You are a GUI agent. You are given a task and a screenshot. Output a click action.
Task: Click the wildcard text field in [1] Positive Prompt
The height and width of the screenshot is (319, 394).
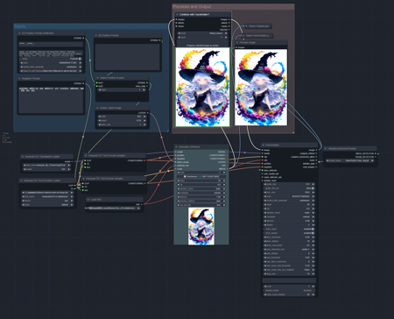click(x=51, y=44)
